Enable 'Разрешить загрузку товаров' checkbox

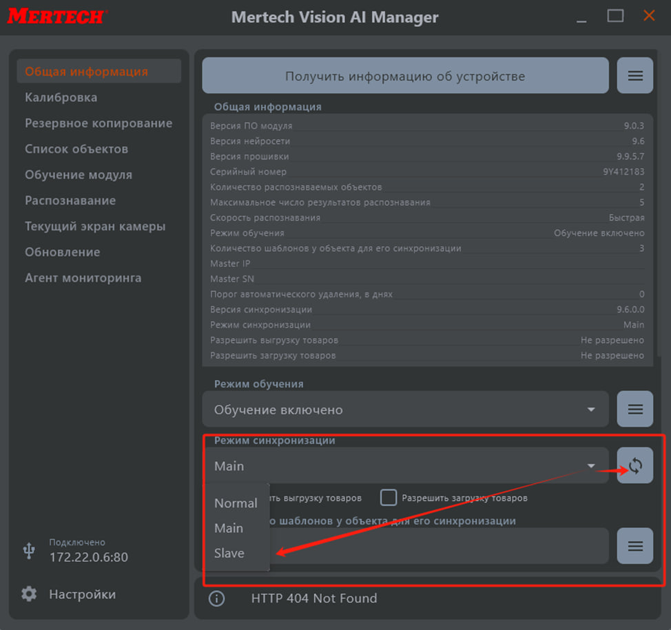coord(389,497)
